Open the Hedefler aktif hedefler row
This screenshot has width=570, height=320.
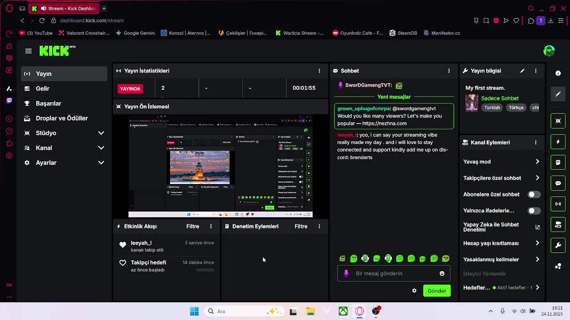click(501, 288)
